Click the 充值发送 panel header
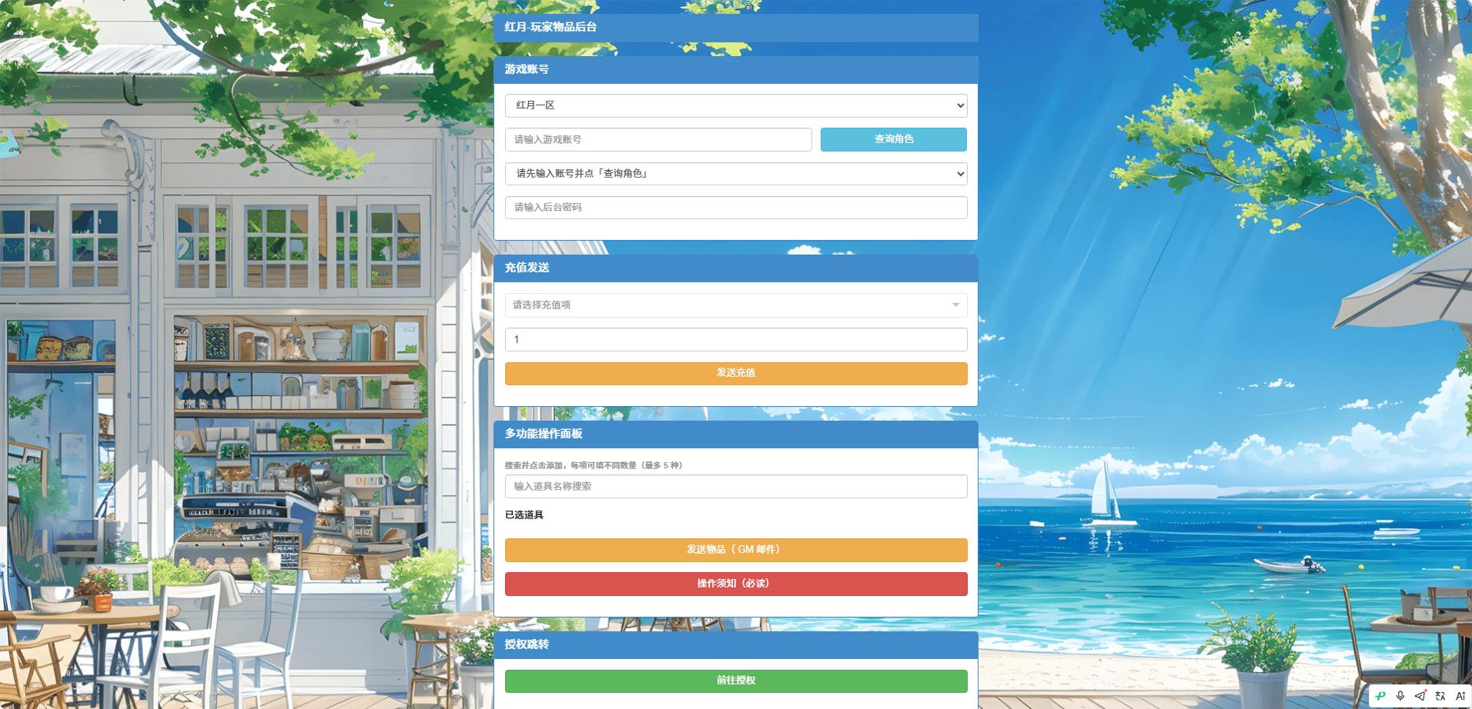1472x709 pixels. point(736,268)
